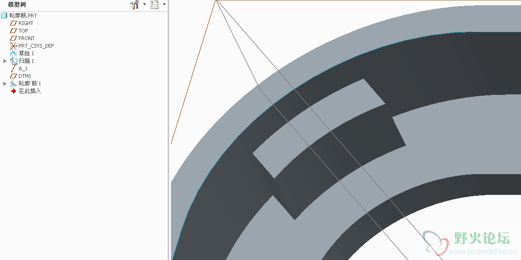Click the 草绘 1 sketch icon

point(13,53)
